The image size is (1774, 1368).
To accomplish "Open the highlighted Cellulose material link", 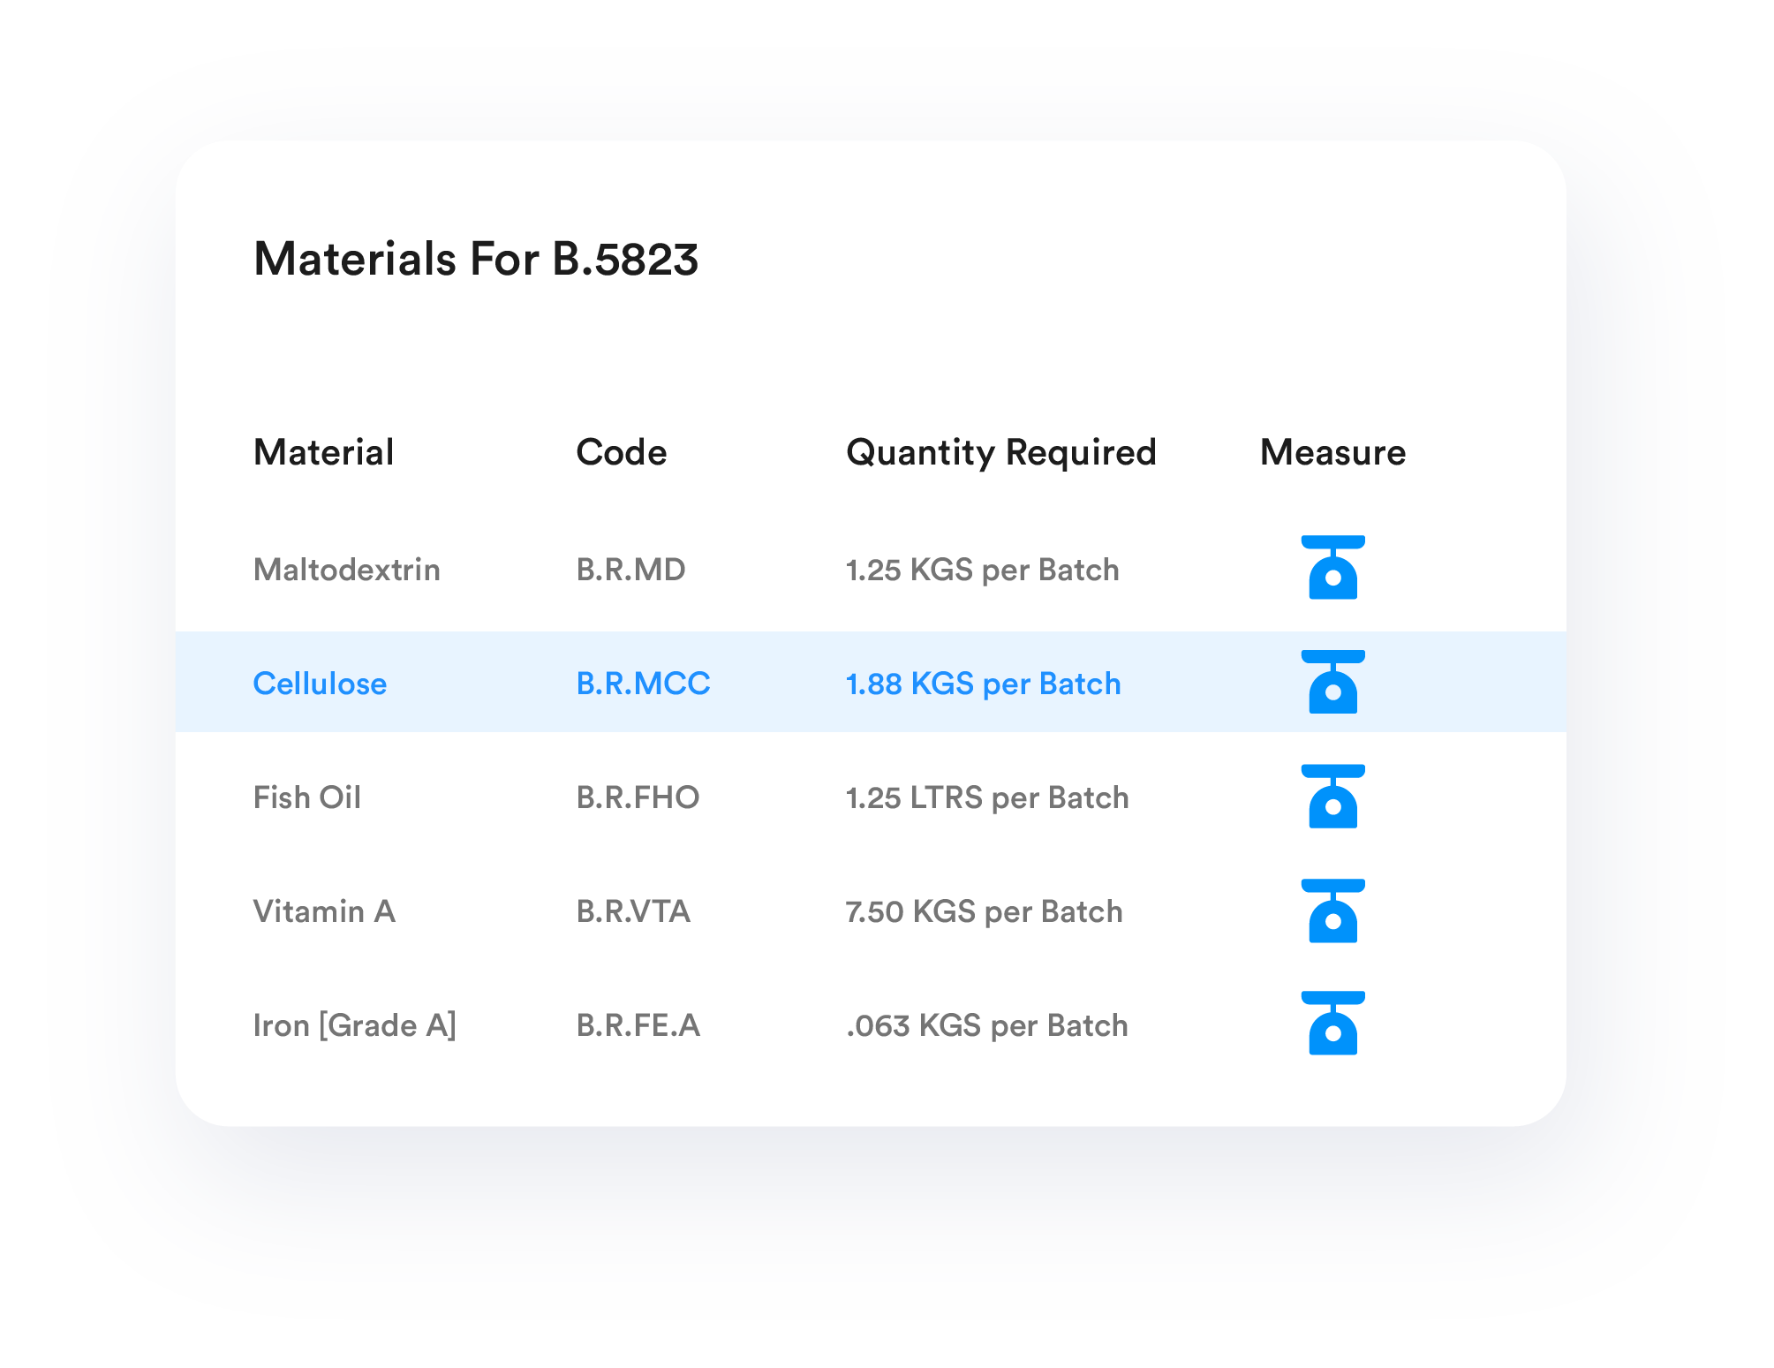I will (x=320, y=684).
